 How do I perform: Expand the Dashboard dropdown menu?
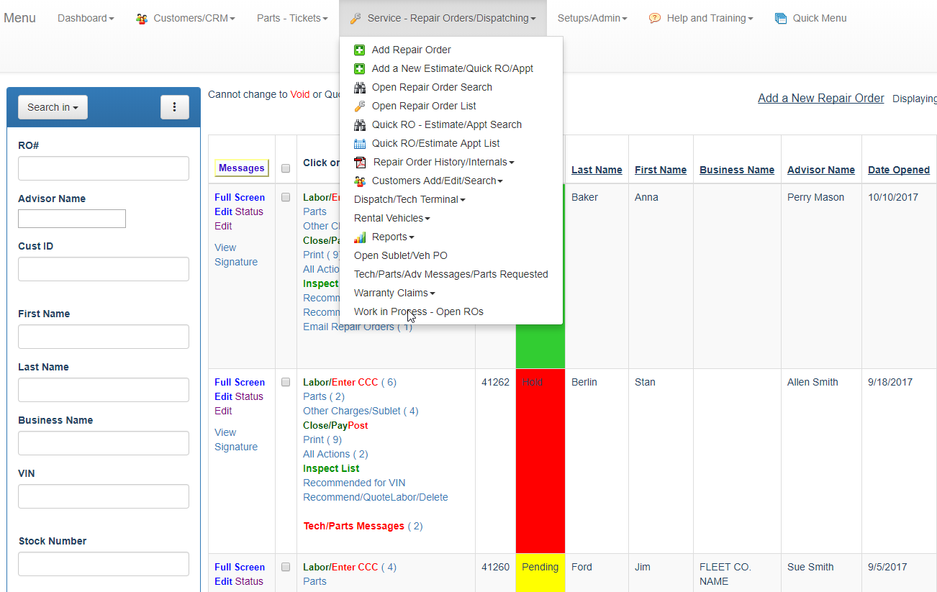pyautogui.click(x=86, y=18)
